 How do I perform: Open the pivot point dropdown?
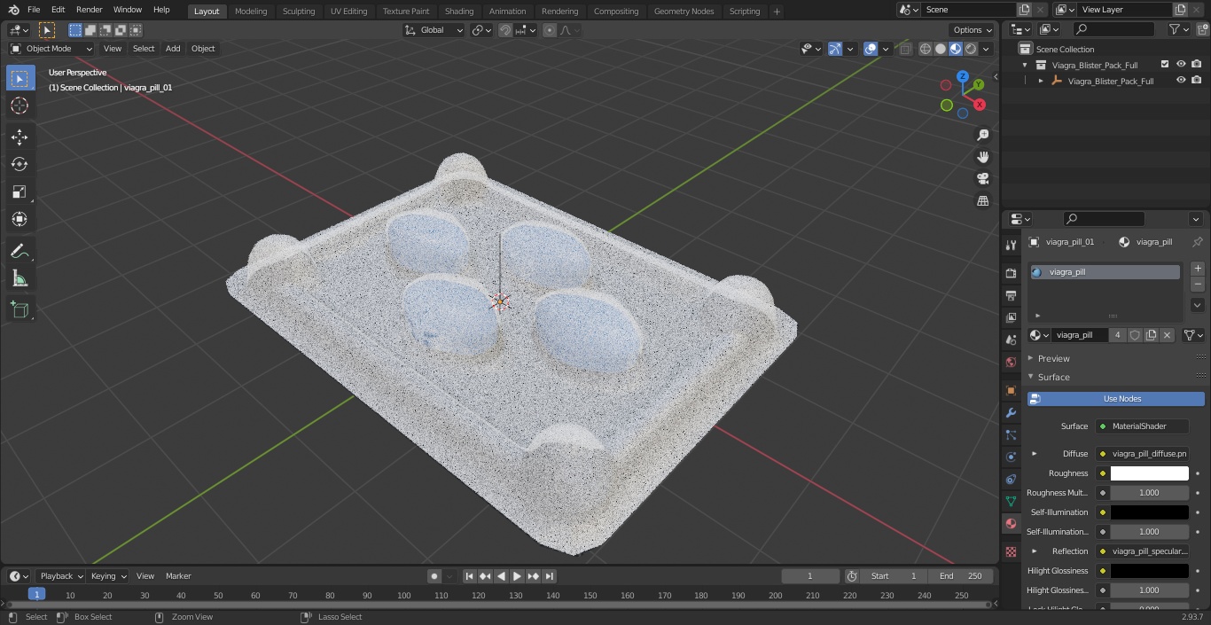tap(481, 30)
